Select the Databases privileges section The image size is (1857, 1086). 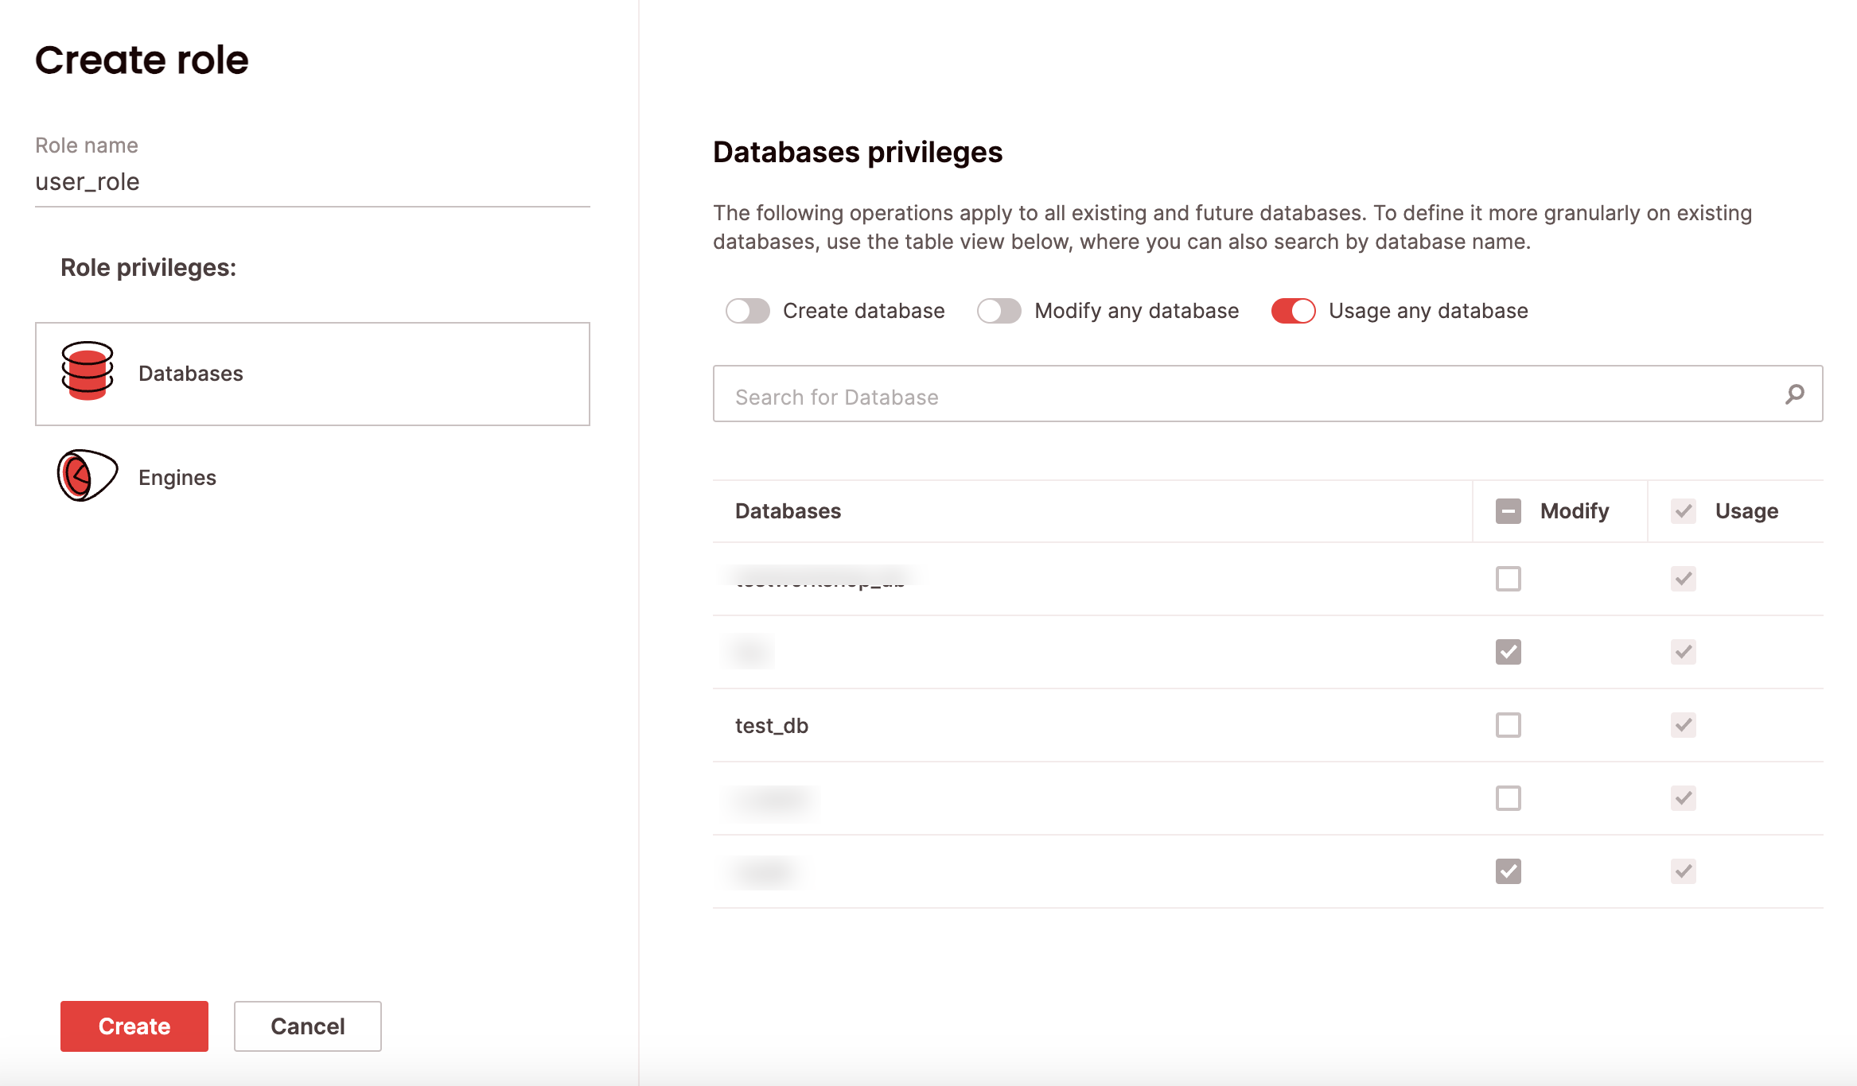(313, 374)
